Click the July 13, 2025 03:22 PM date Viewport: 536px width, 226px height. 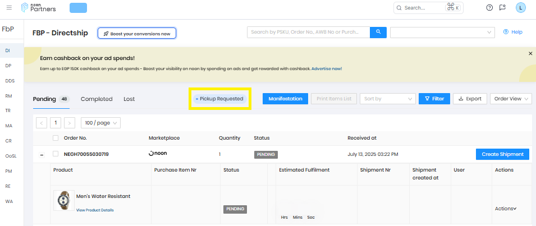373,154
